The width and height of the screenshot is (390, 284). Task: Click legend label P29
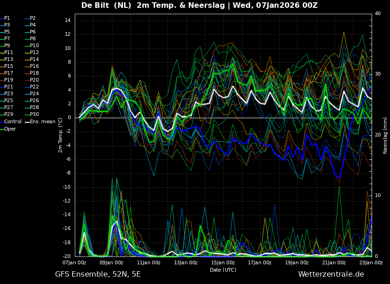tap(6, 114)
